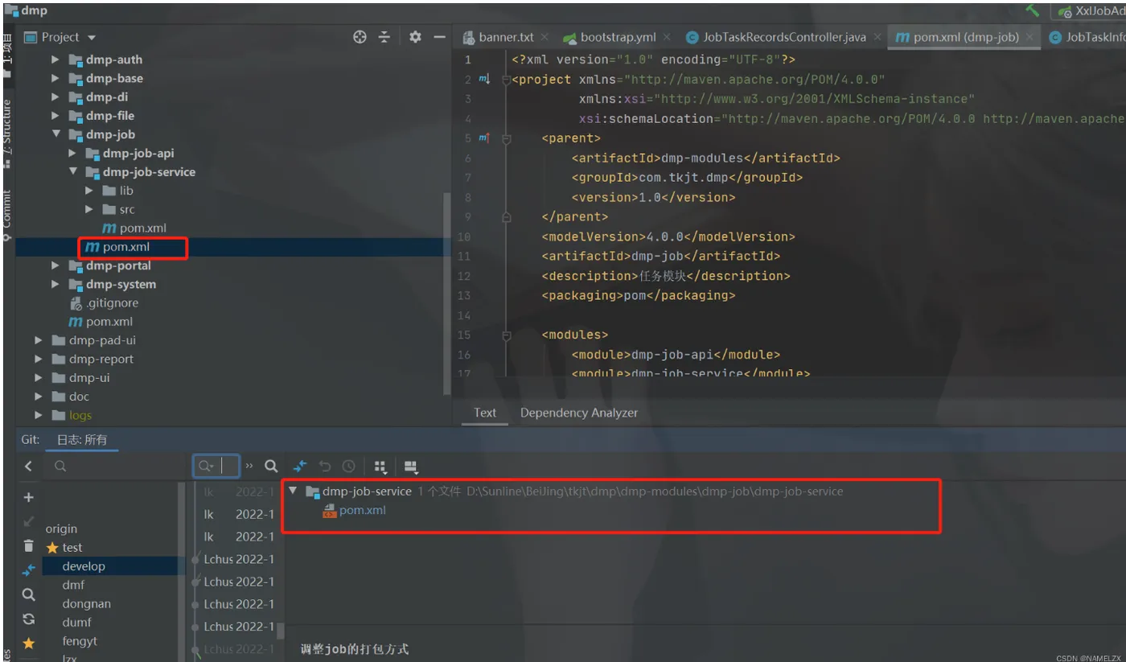This screenshot has height=662, width=1126.
Task: Close the bootstrap.yml tab
Action: pos(667,37)
